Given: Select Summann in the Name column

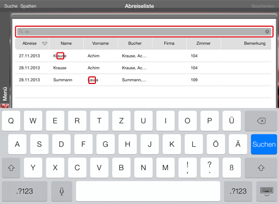Looking at the screenshot, I should [x=63, y=80].
